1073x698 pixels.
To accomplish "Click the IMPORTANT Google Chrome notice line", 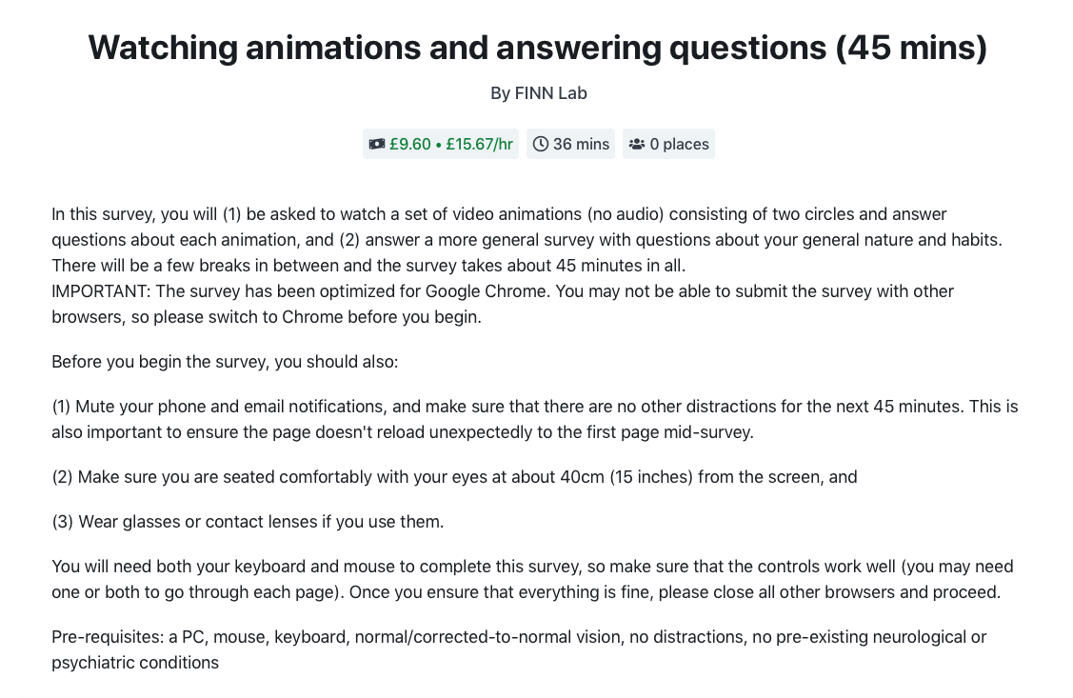I will pyautogui.click(x=503, y=304).
